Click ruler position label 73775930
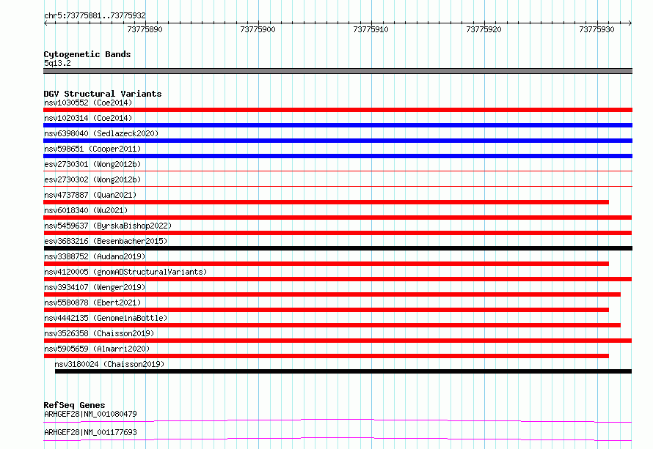Image resolution: width=653 pixels, height=449 pixels. (x=597, y=29)
